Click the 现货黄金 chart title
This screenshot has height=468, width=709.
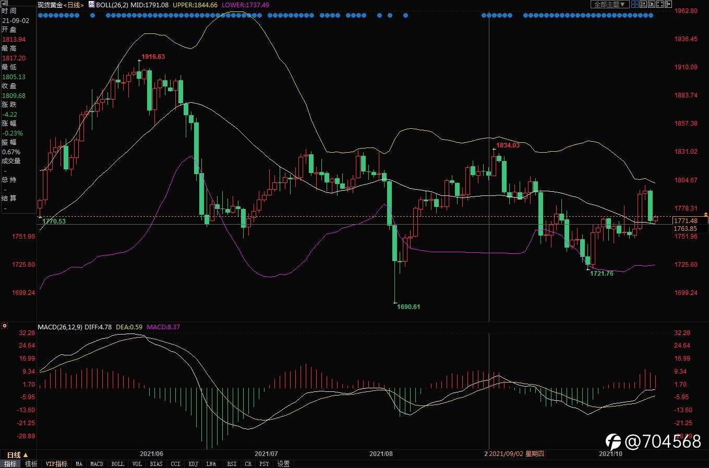point(50,5)
